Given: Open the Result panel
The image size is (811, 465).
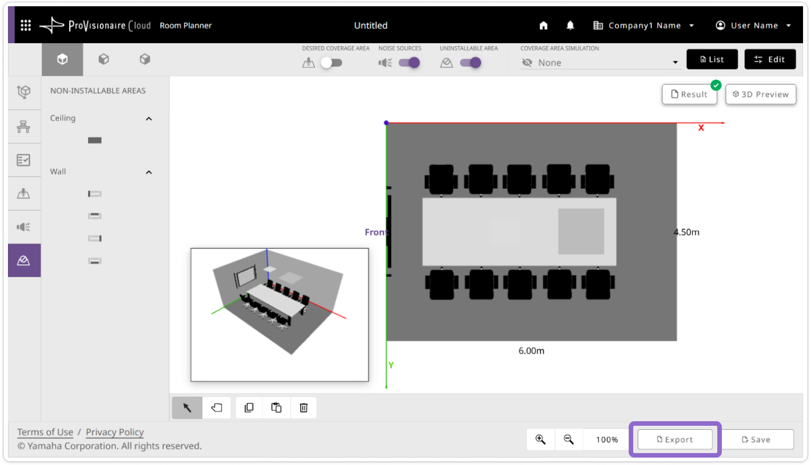Looking at the screenshot, I should coord(689,94).
